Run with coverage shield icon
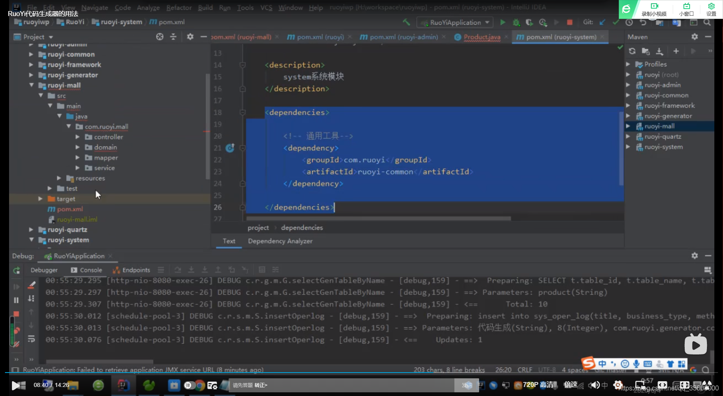 click(x=529, y=22)
